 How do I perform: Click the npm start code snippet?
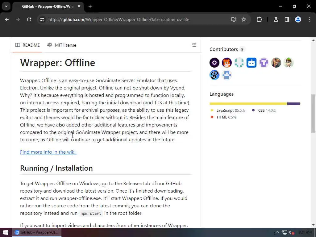click(x=91, y=213)
